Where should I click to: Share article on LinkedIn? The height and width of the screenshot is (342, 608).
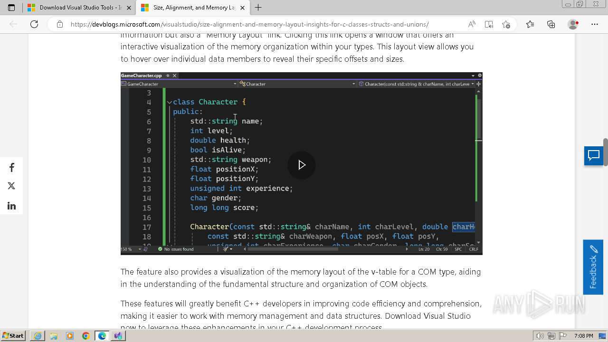[x=11, y=206]
